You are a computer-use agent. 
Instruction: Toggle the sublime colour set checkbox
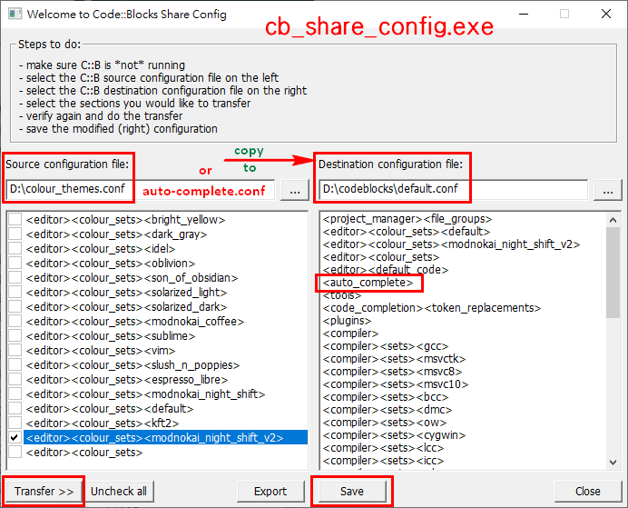[x=15, y=336]
